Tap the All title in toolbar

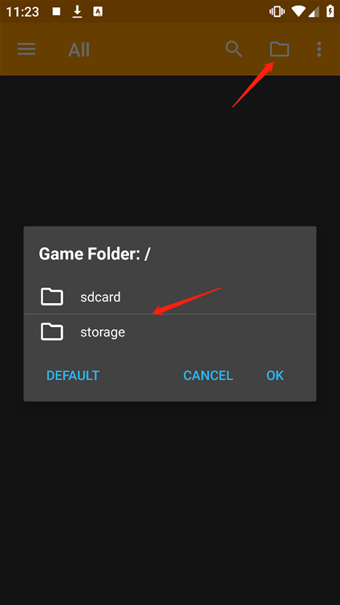coord(79,50)
